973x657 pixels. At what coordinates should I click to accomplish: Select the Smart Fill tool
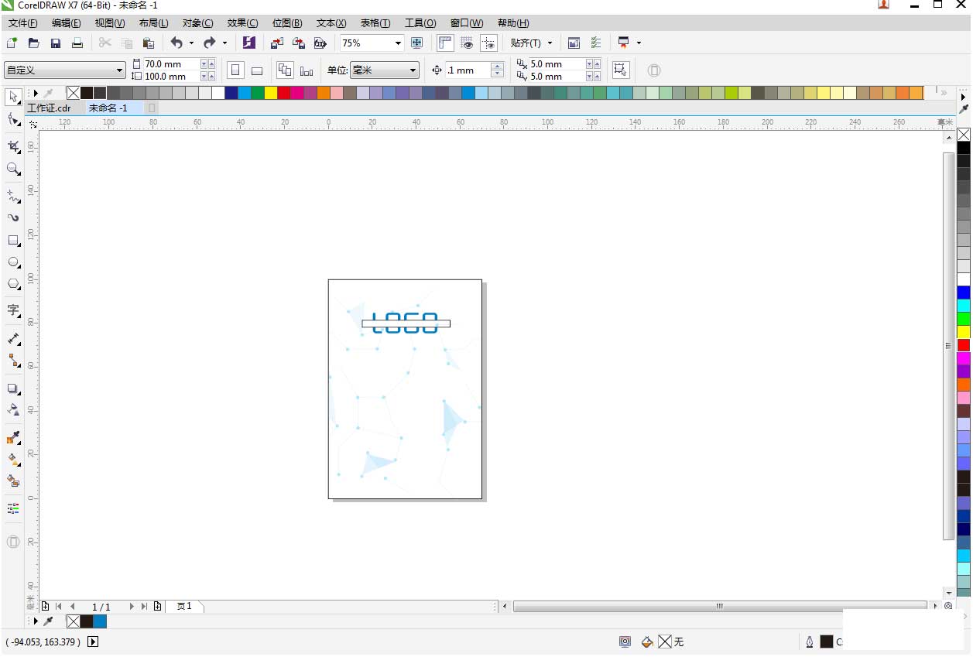13,481
